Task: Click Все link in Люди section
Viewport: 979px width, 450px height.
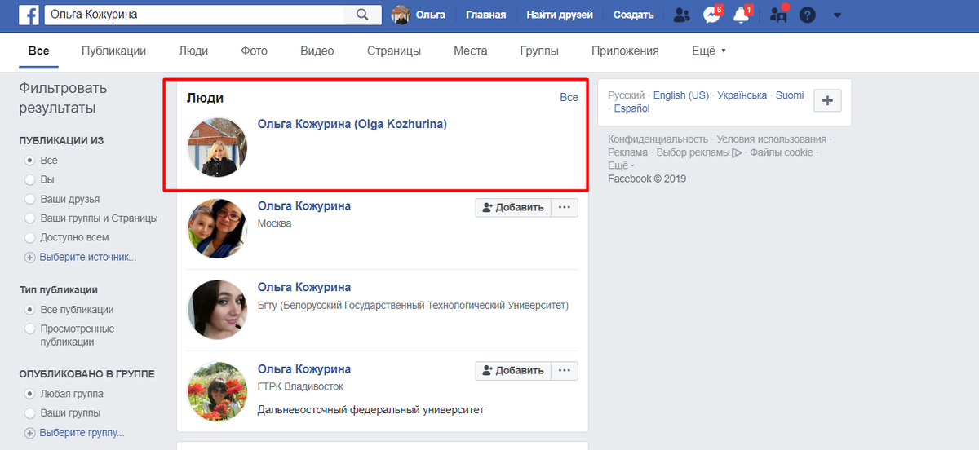Action: coord(569,97)
